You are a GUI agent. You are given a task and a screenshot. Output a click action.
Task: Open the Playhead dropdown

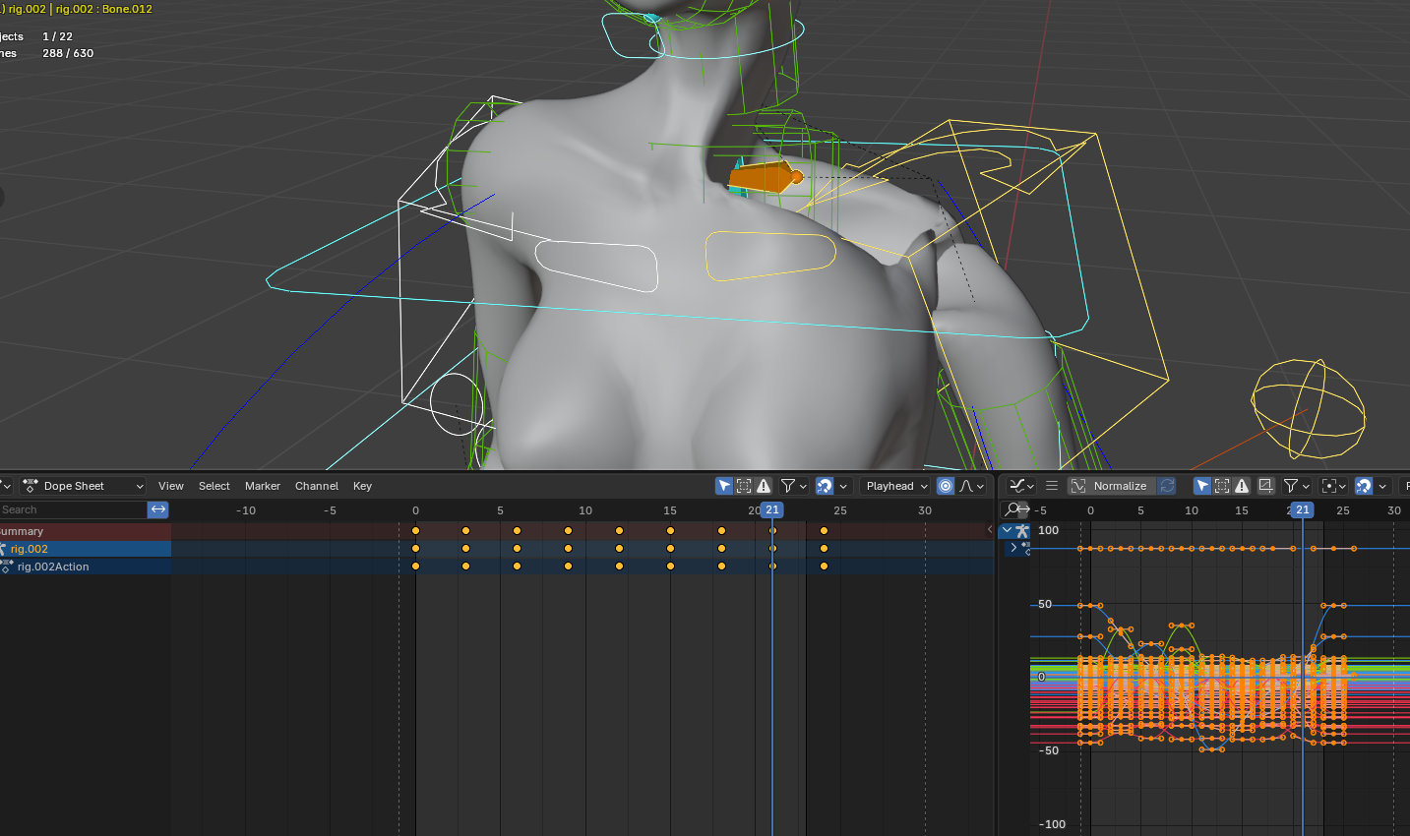click(896, 486)
